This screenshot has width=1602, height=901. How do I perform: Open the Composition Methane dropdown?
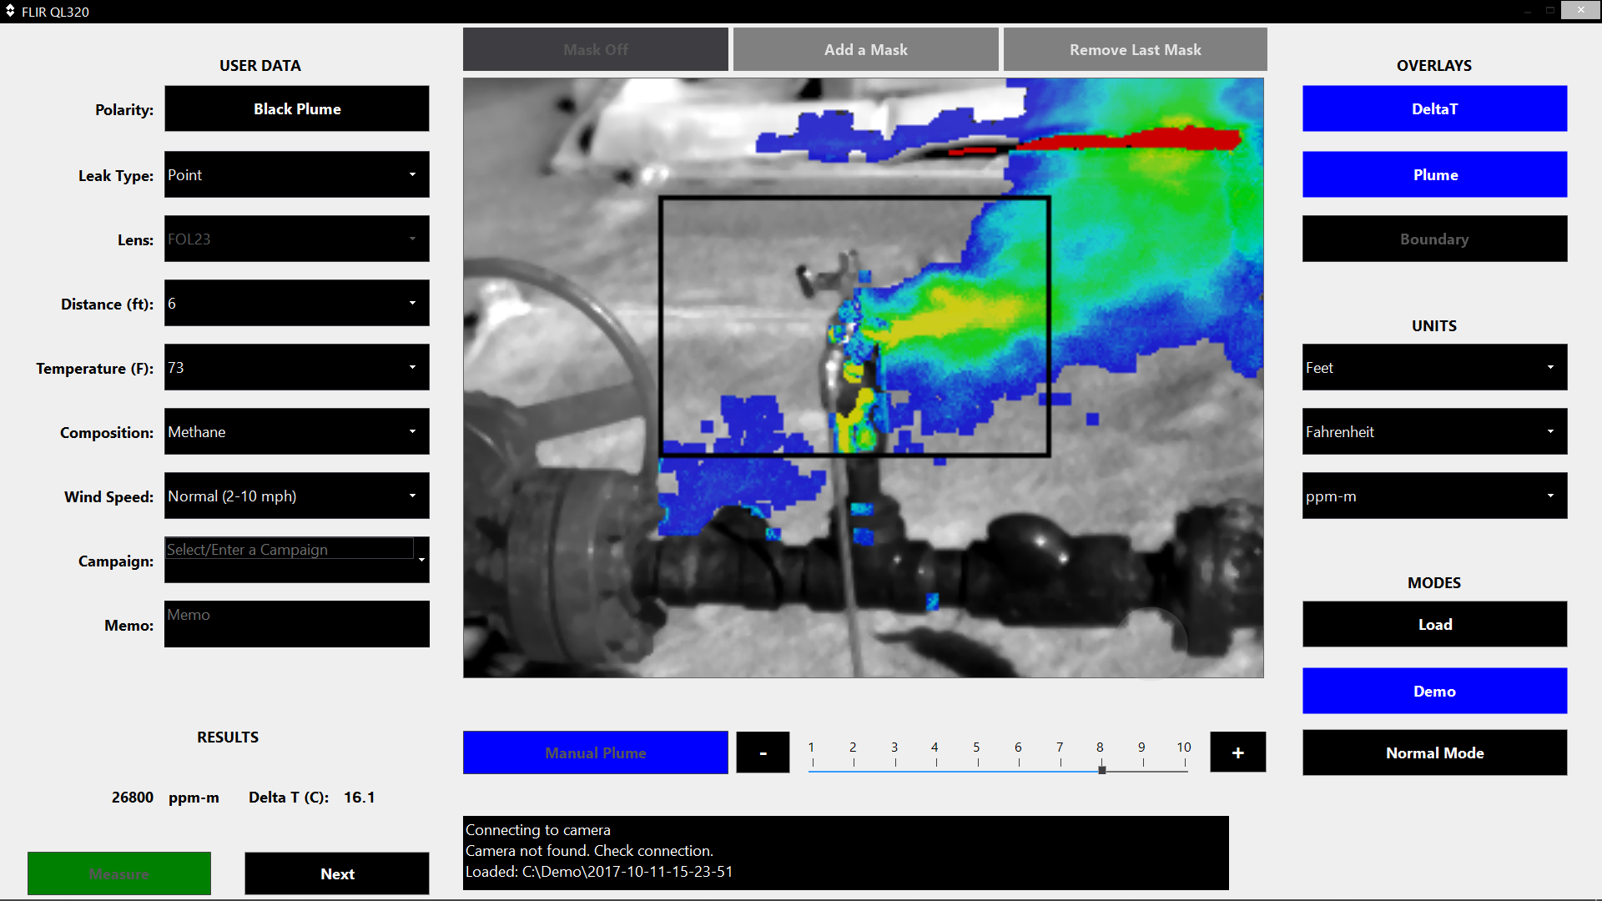click(x=297, y=432)
